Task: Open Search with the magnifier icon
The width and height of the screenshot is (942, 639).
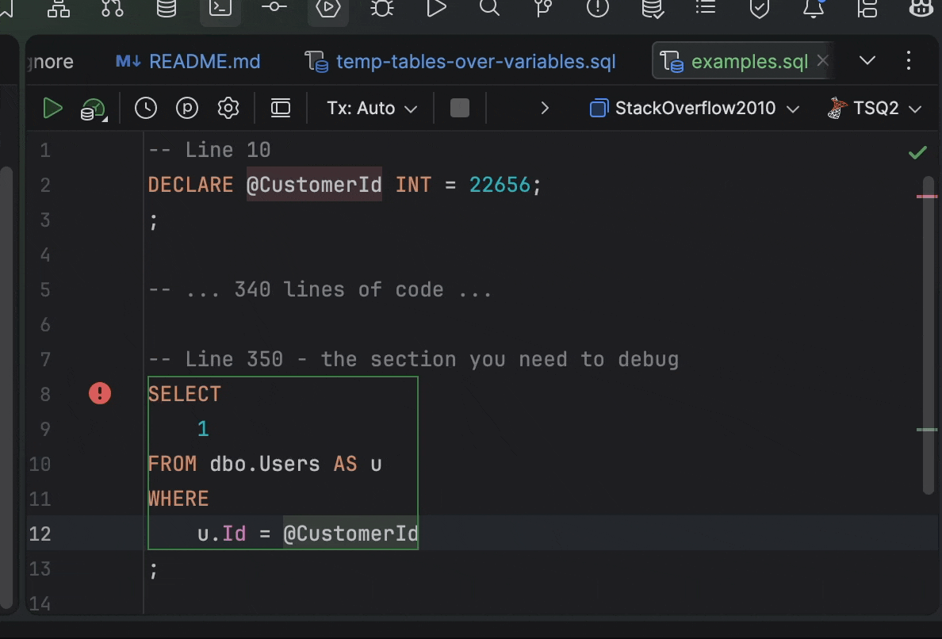Action: coord(489,9)
